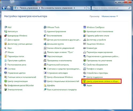Open Подключения к удаленным рабочим столам link
133x111 pixels.
(x=103, y=56)
